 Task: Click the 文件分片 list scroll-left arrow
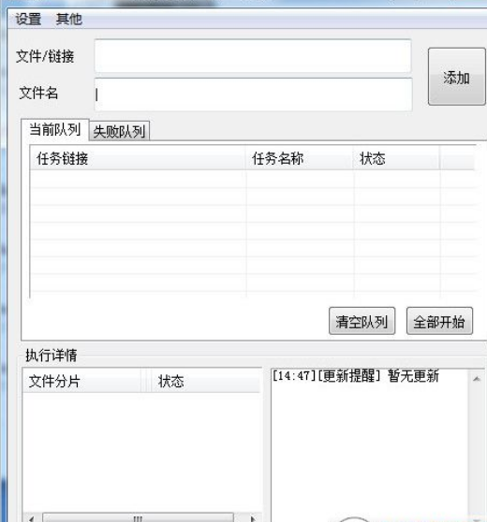click(32, 518)
